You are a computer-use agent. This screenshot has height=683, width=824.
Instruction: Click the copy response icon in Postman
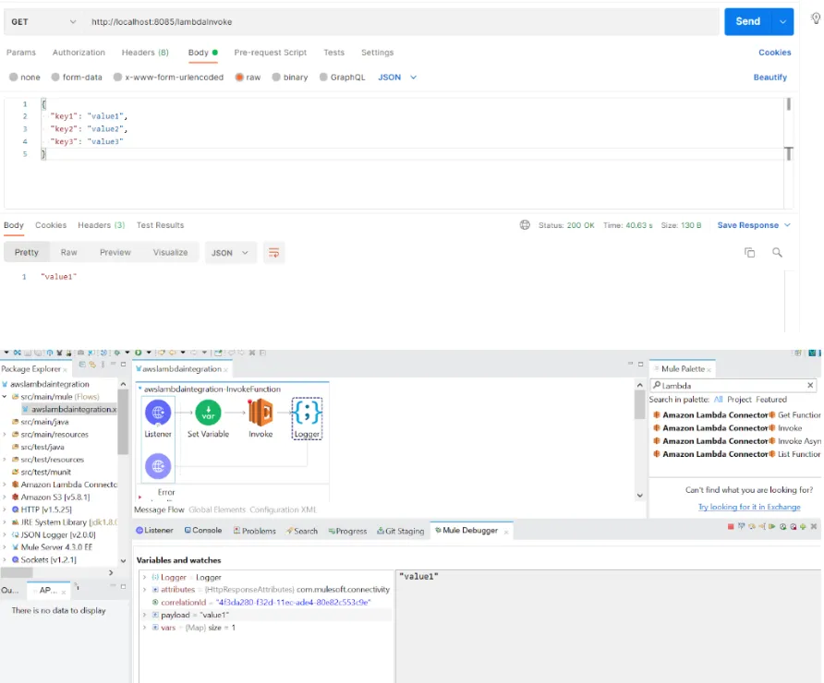749,253
